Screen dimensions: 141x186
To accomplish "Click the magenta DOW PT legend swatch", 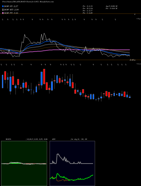I will [3, 13].
